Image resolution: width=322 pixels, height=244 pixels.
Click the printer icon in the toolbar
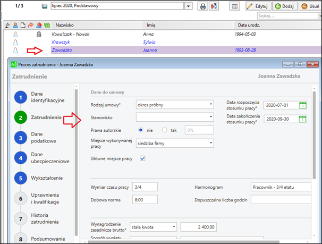pyautogui.click(x=202, y=6)
